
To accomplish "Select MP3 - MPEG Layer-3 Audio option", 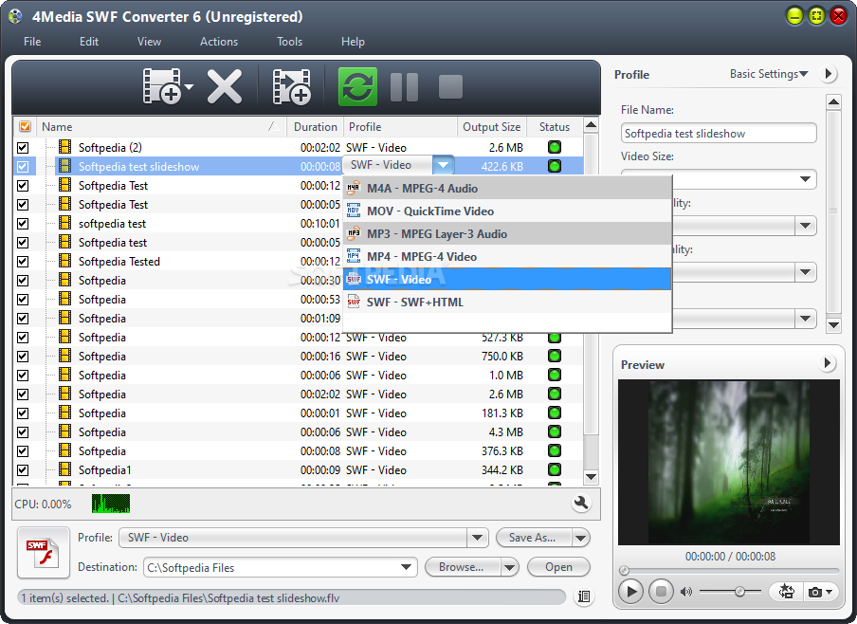I will (507, 233).
